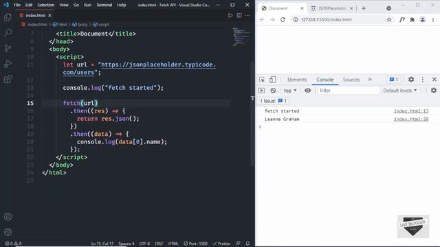Open Extensions view
This screenshot has width=440, height=247.
[x=8, y=80]
